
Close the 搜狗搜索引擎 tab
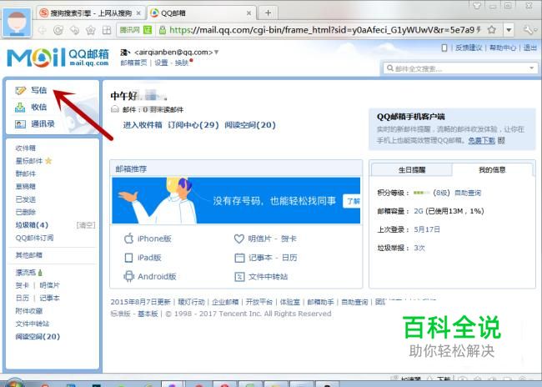click(138, 13)
